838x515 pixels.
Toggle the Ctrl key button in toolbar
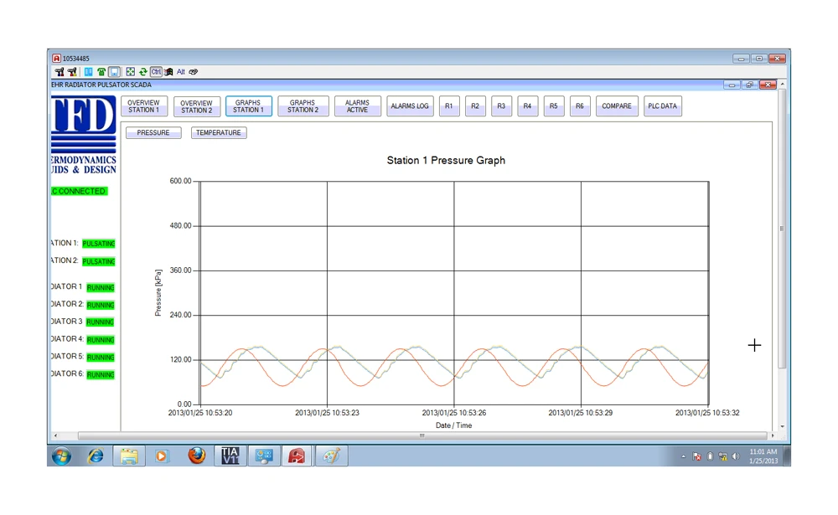[x=156, y=72]
